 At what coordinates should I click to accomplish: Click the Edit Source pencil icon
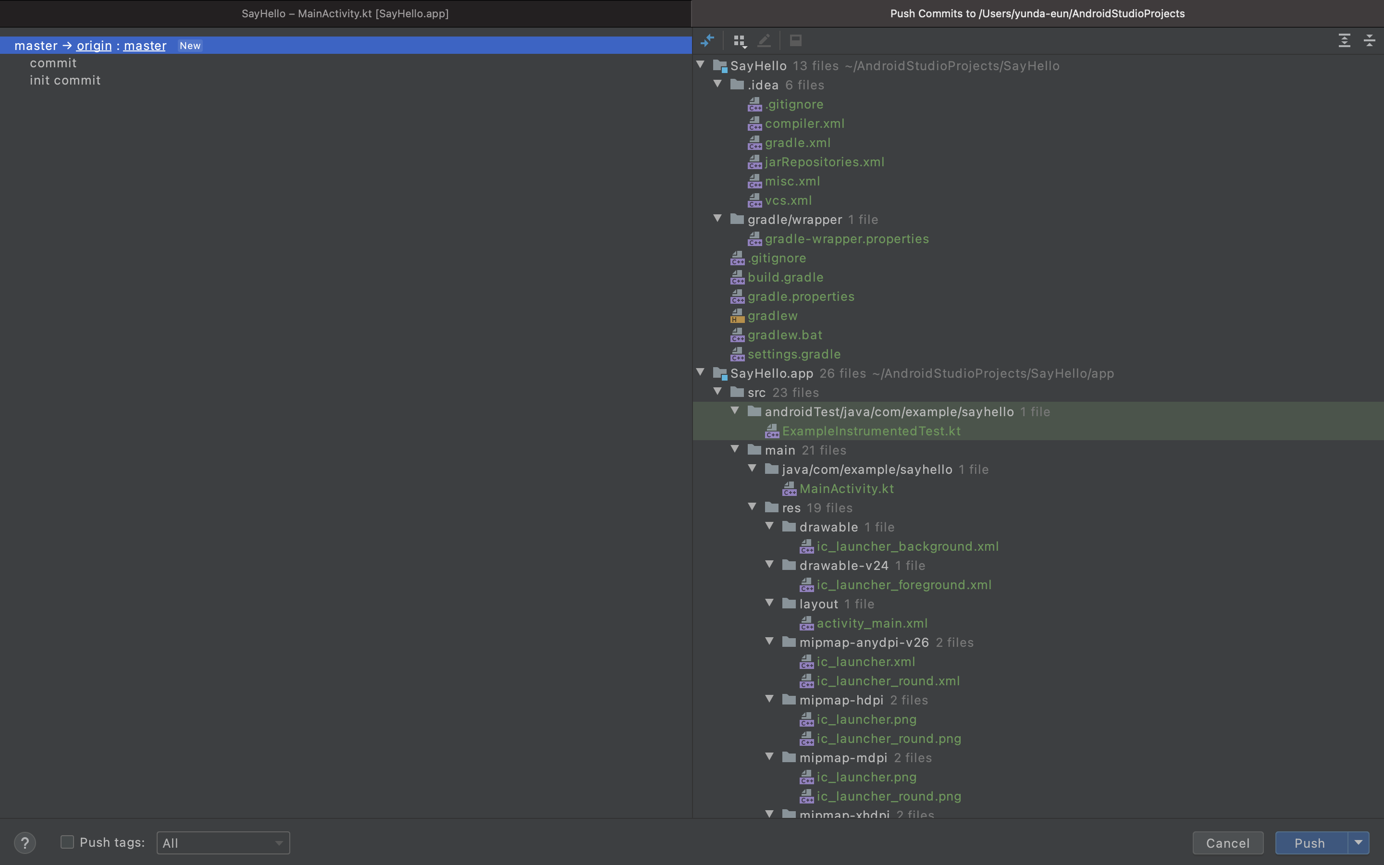tap(764, 41)
